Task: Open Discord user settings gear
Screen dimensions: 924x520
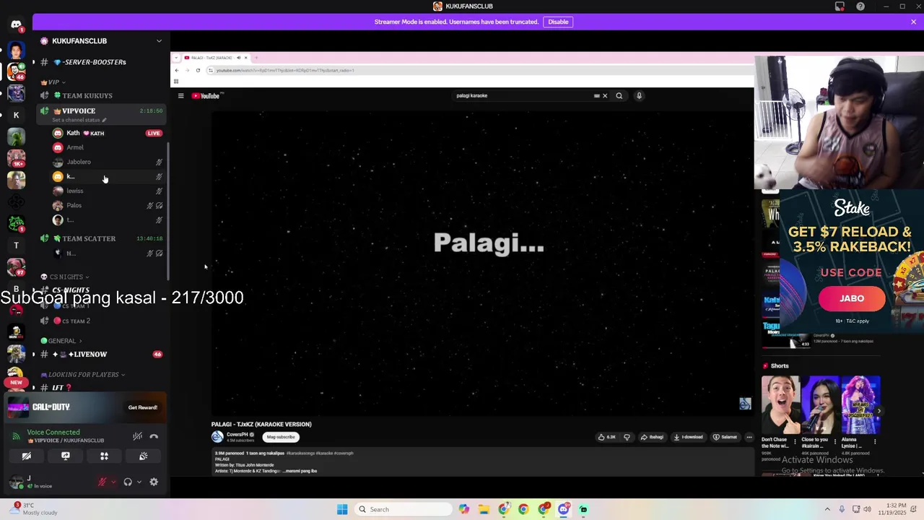Action: click(154, 482)
